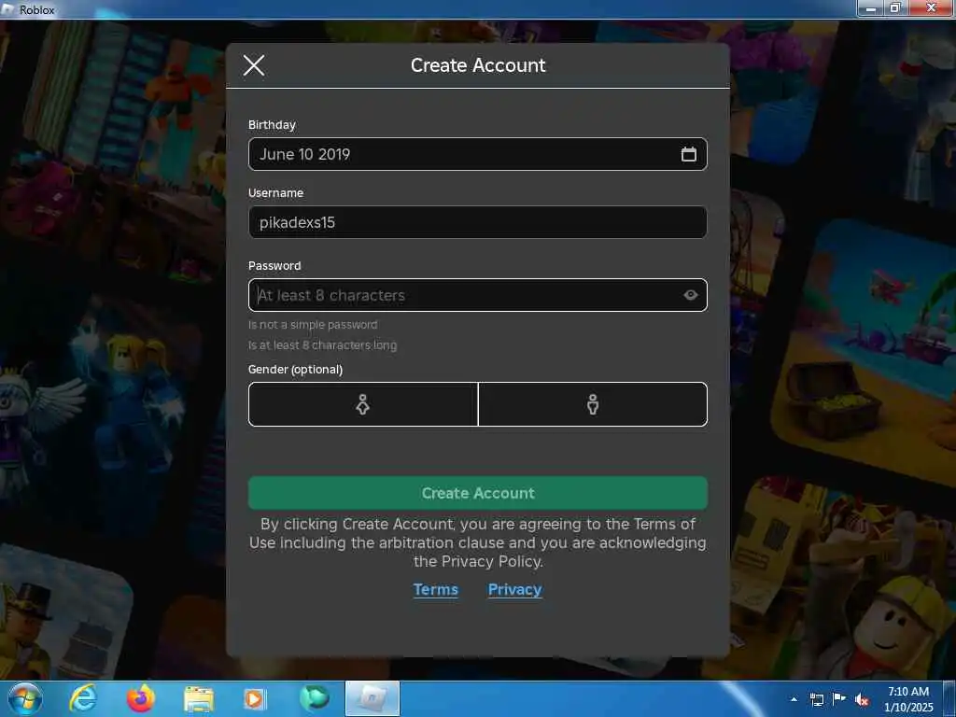Focus the Password input field
Viewport: 956px width, 717px height.
tap(477, 295)
